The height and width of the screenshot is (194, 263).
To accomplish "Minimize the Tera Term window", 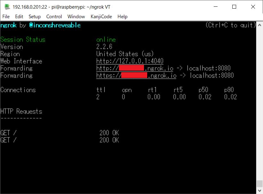I will [x=216, y=7].
